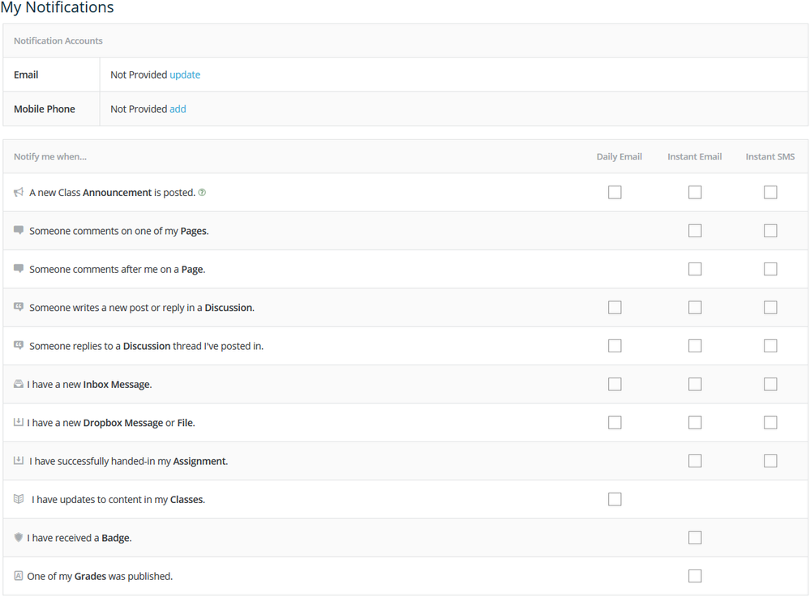Click 'I have received a Badge' text
Image resolution: width=810 pixels, height=597 pixels.
click(x=79, y=538)
